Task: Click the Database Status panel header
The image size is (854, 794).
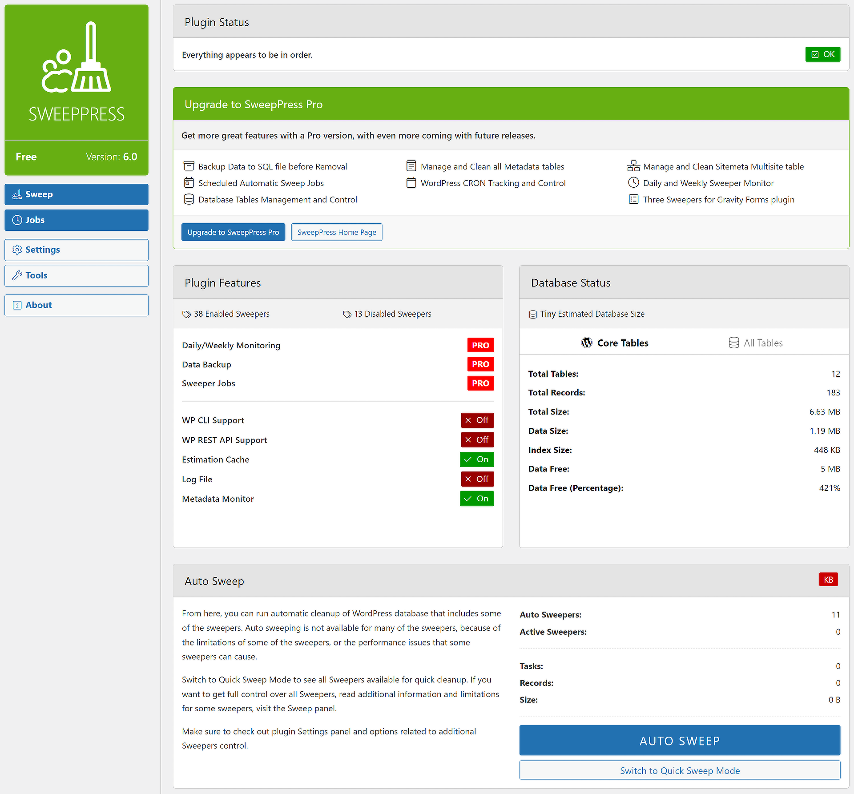Action: tap(684, 282)
